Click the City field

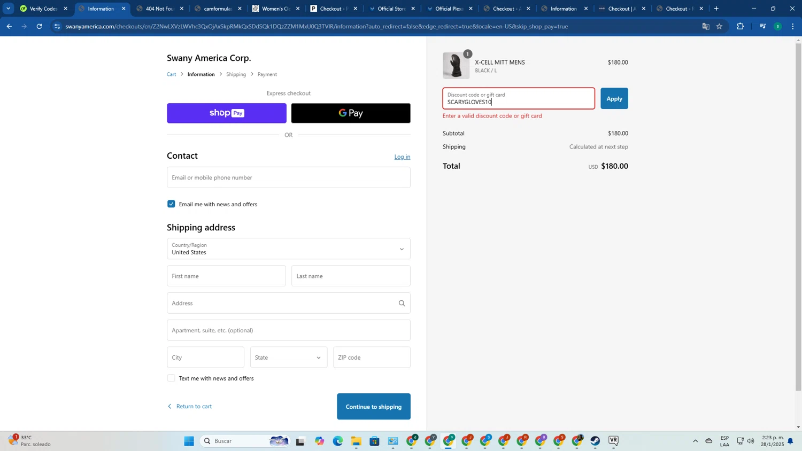tap(205, 357)
